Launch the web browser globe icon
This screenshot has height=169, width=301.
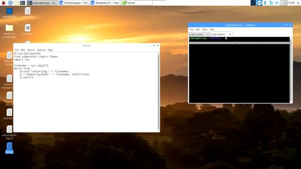(10, 3)
